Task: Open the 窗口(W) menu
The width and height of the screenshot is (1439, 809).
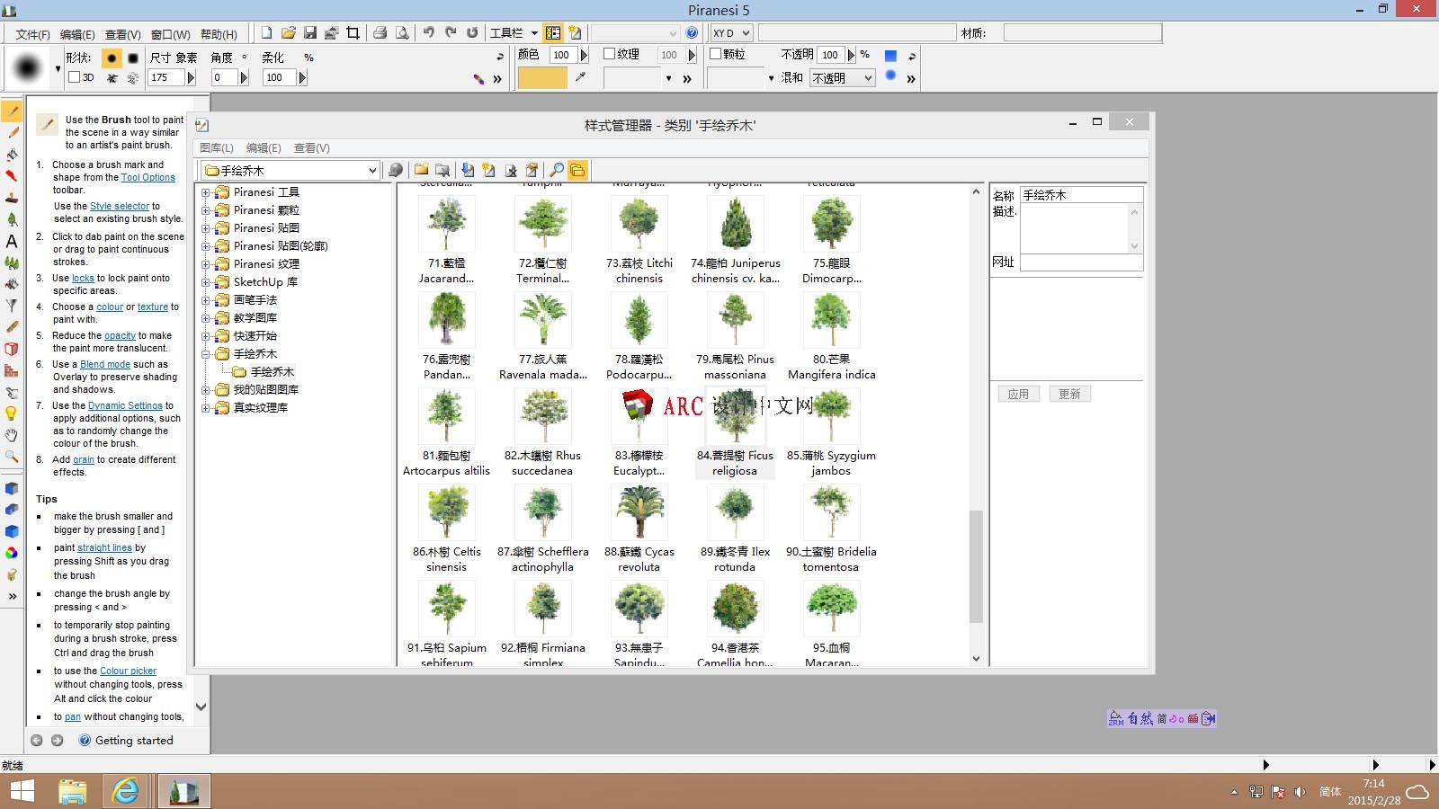Action: (x=170, y=34)
